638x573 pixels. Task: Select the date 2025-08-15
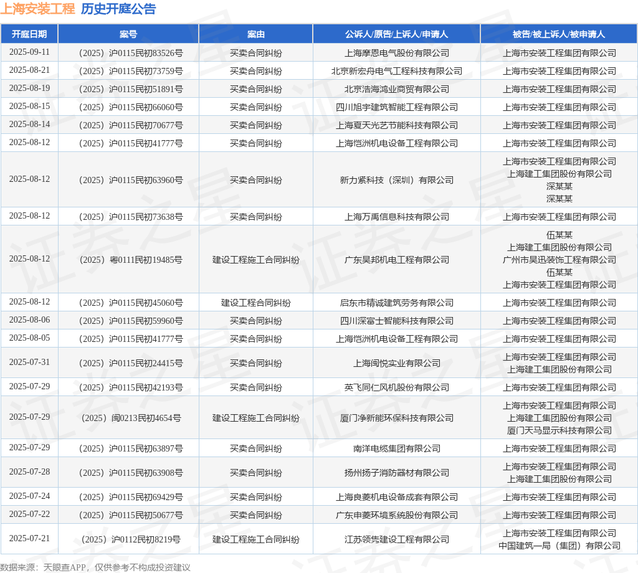pos(29,107)
